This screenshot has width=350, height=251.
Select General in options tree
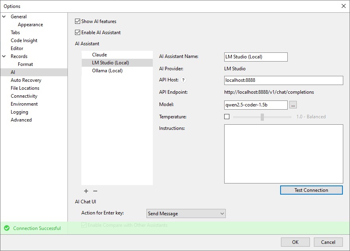click(19, 17)
